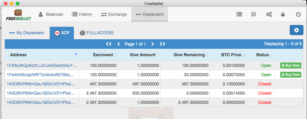Click the FreeWallet logo
The image size is (307, 119).
click(18, 15)
